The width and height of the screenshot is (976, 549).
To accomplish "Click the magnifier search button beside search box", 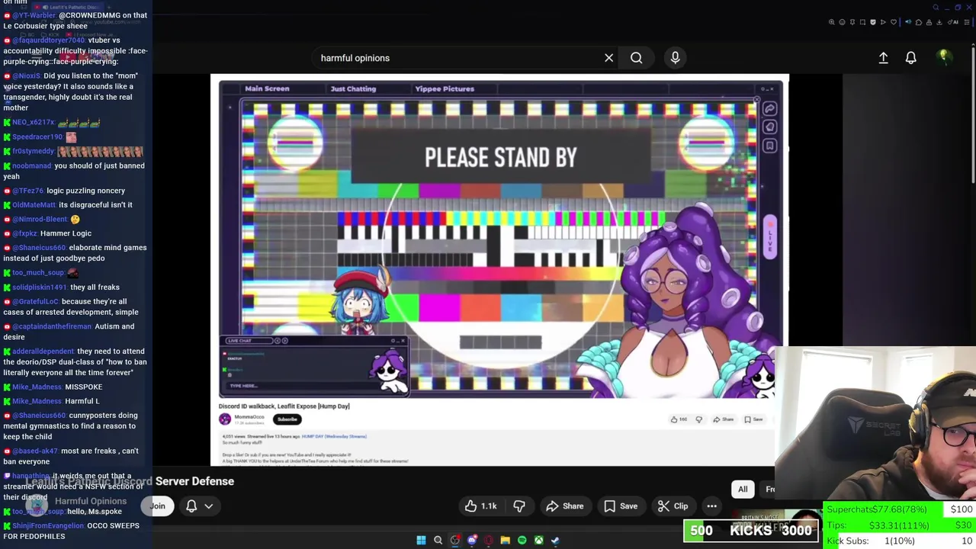I will click(636, 58).
